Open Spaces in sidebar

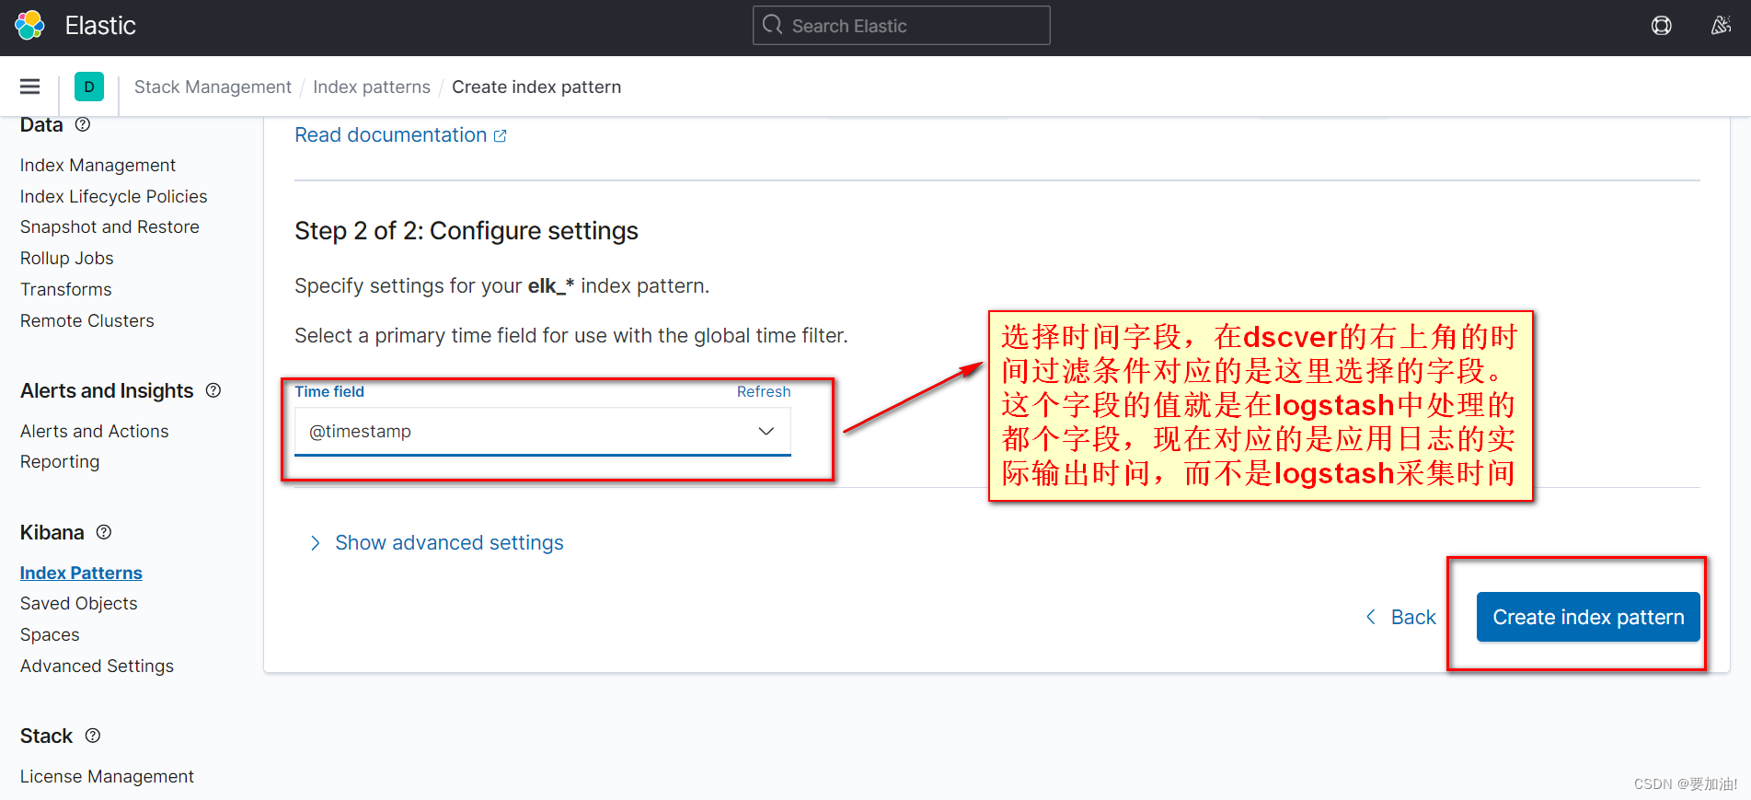(x=50, y=634)
